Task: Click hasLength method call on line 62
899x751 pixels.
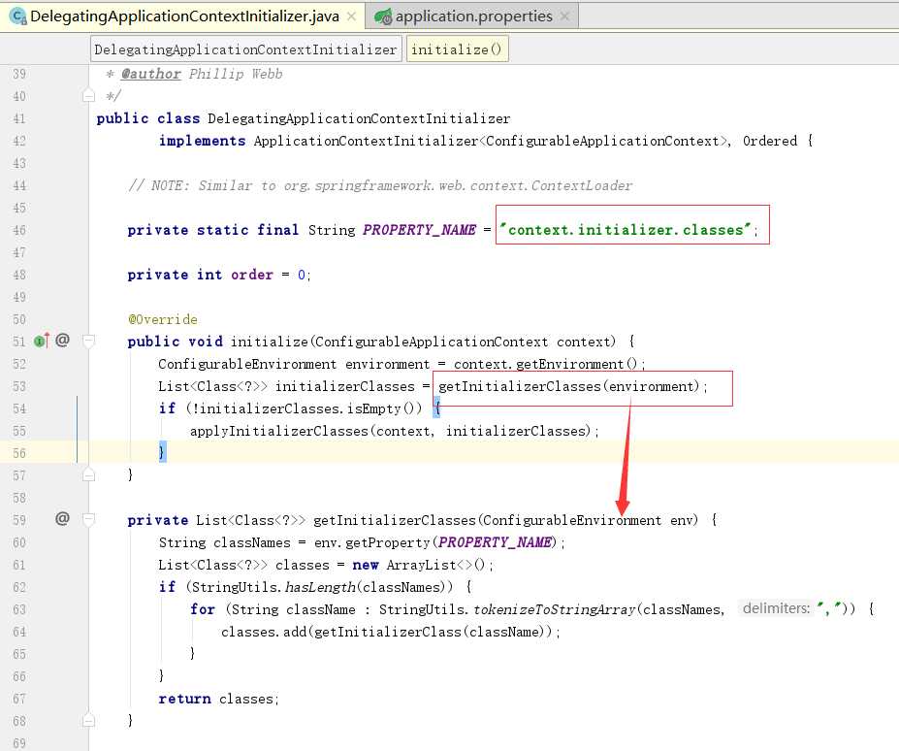Action: coord(320,587)
